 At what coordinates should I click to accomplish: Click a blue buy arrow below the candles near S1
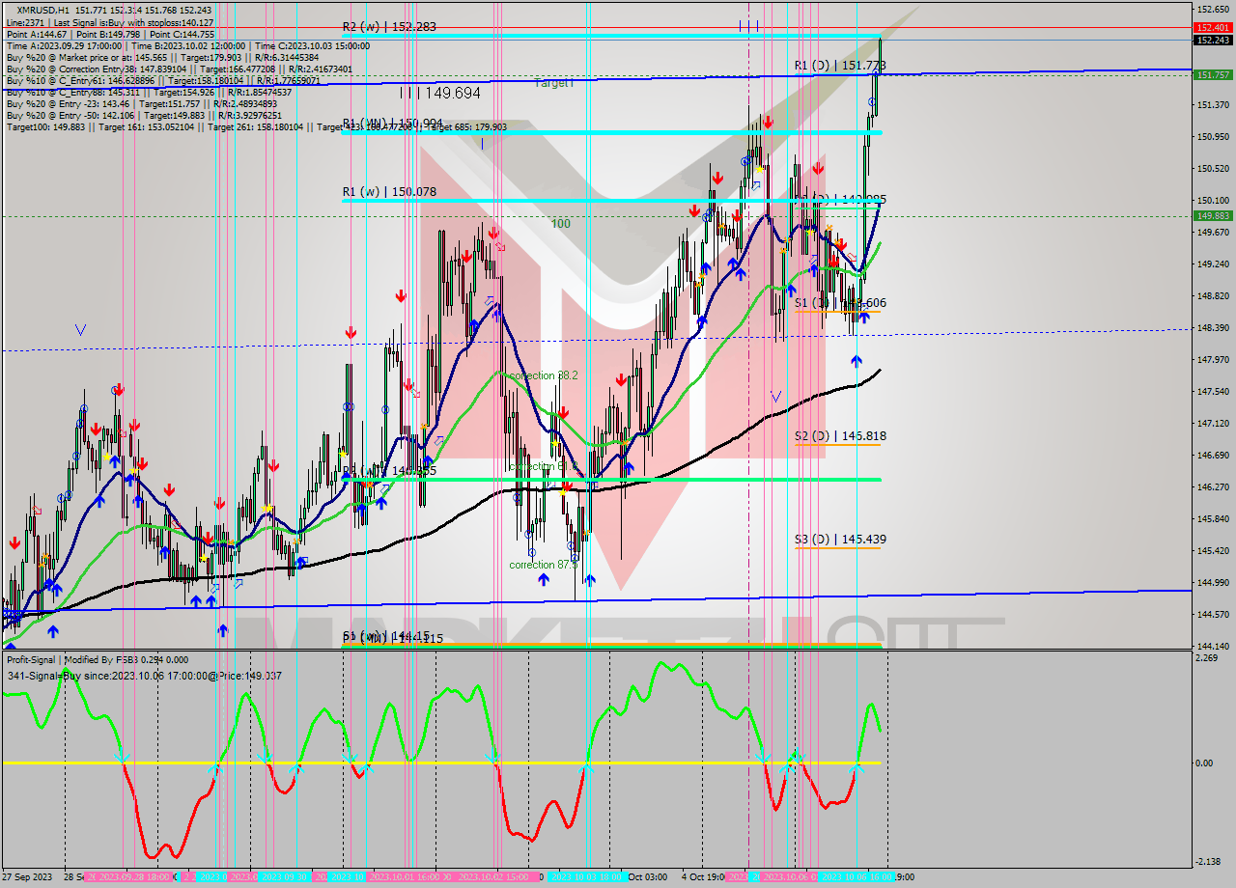(864, 319)
